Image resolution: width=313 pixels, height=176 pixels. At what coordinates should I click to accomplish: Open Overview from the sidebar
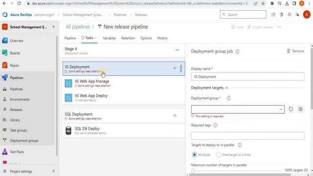click(17, 41)
